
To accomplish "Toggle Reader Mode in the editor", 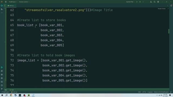I will coord(162,9).
